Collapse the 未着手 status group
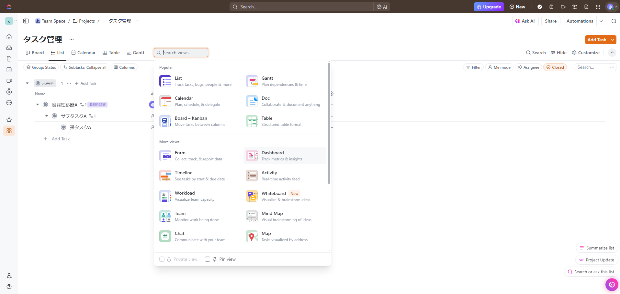The height and width of the screenshot is (294, 620). [27, 83]
